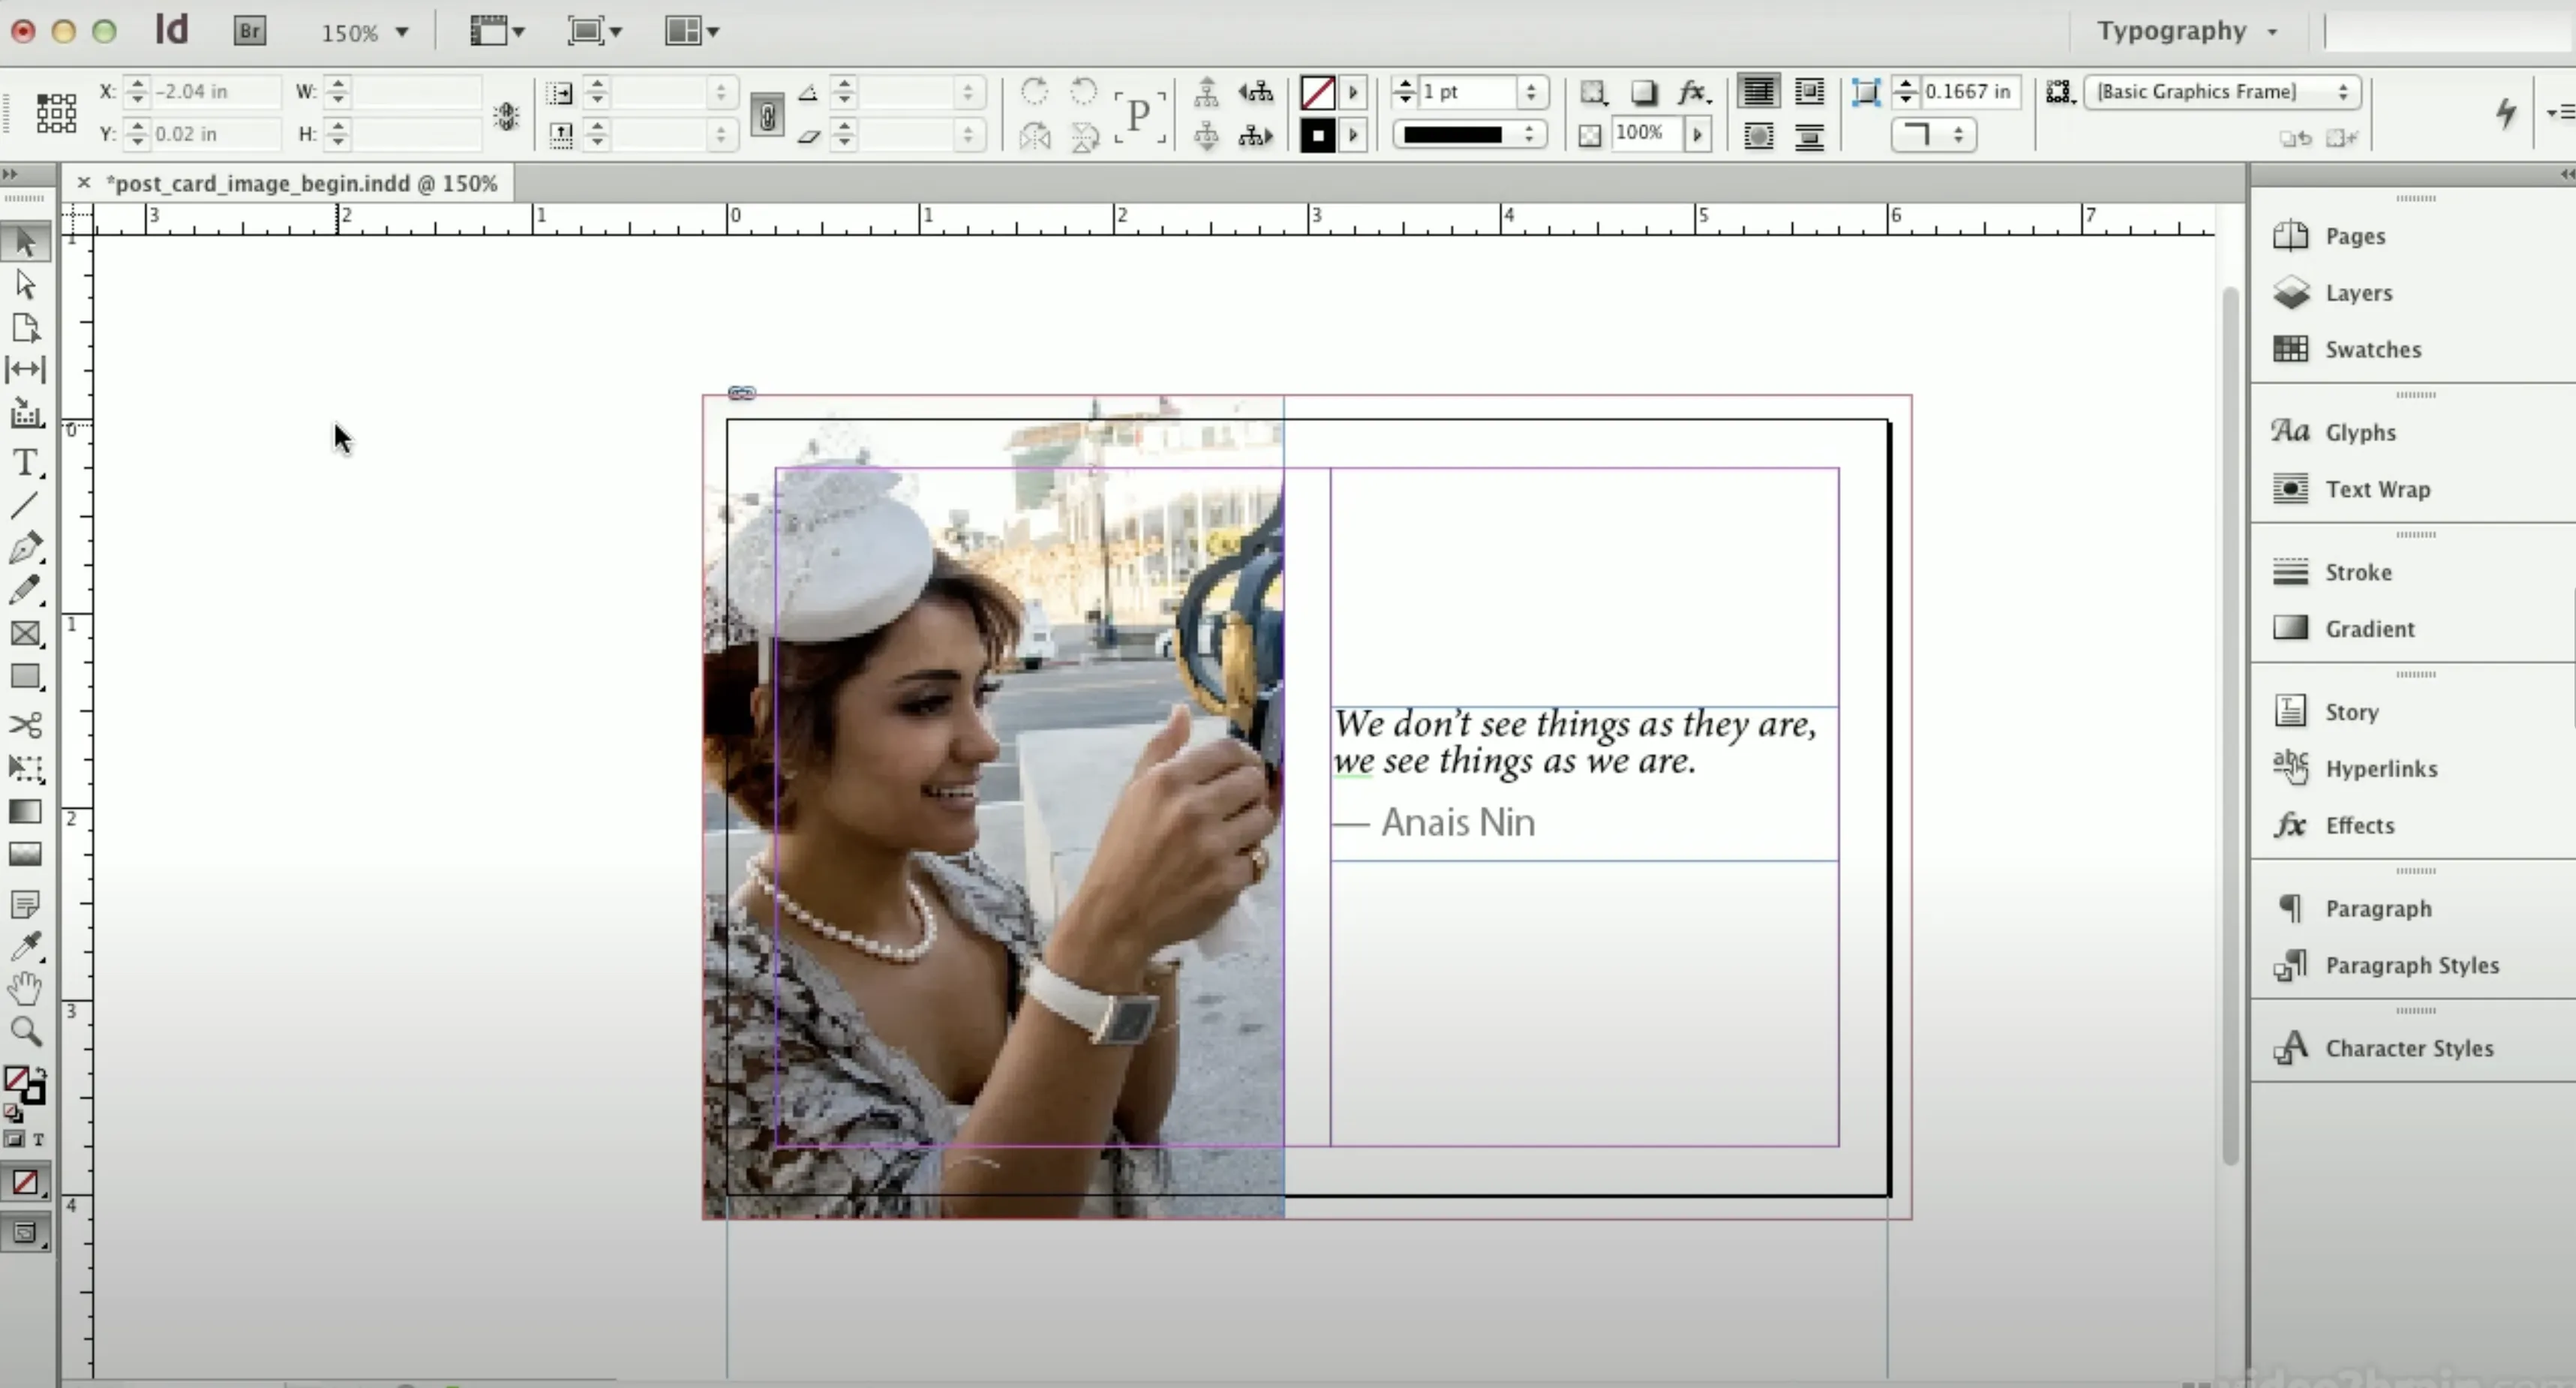Open the Paragraph Styles panel
Screen dimensions: 2576x1388
2411,966
